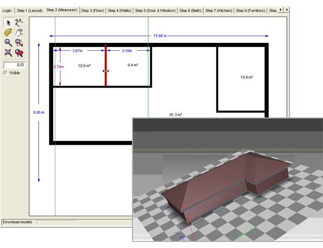Click the magnifier zoom tool
Screen dimensions: 323x248
8,42
